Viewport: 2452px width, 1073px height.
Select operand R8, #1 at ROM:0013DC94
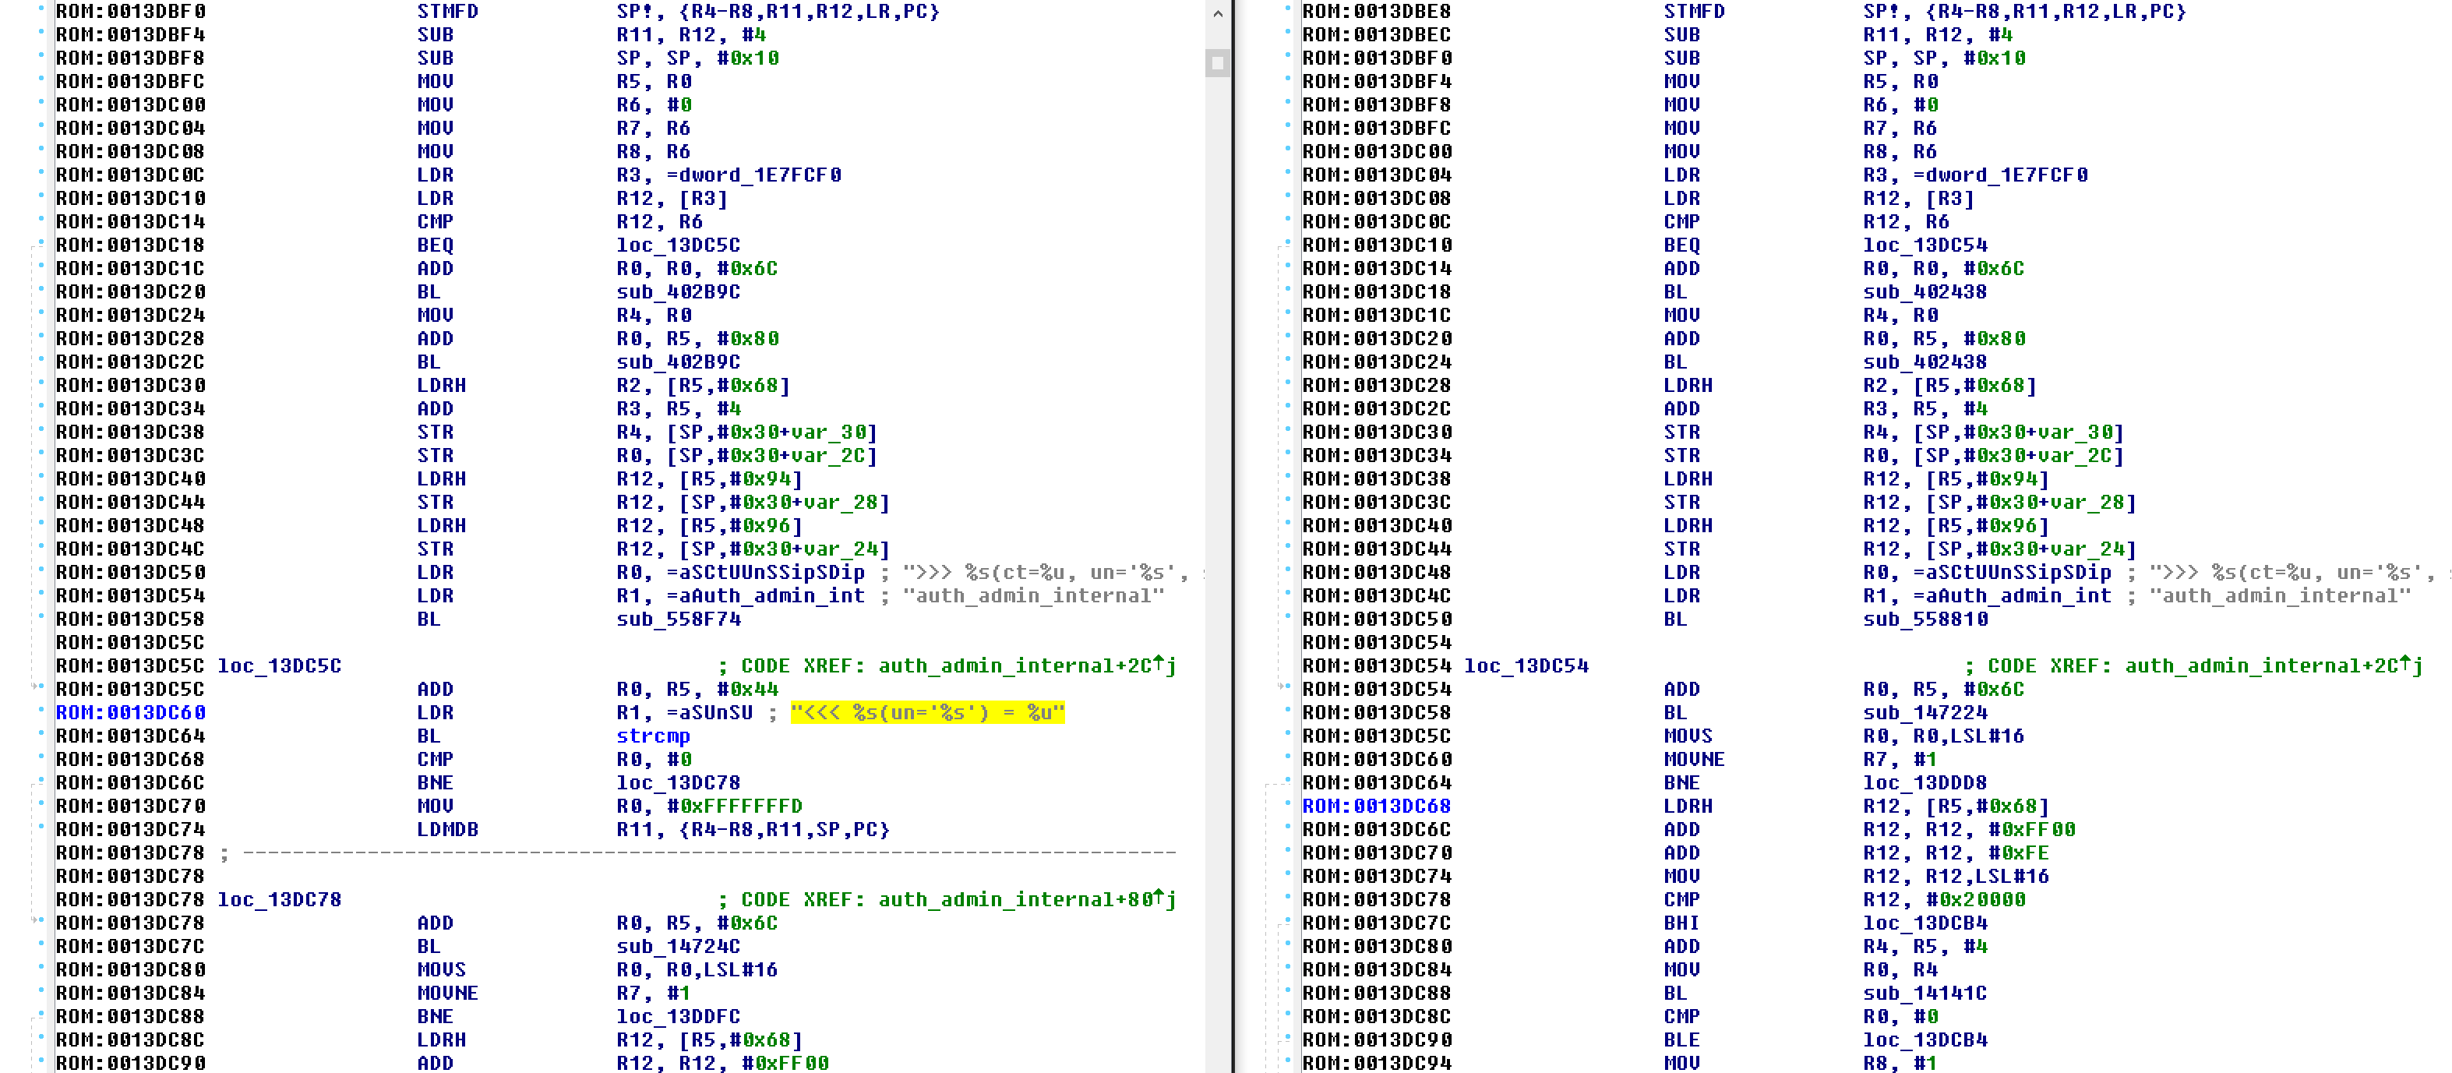tap(1900, 1064)
